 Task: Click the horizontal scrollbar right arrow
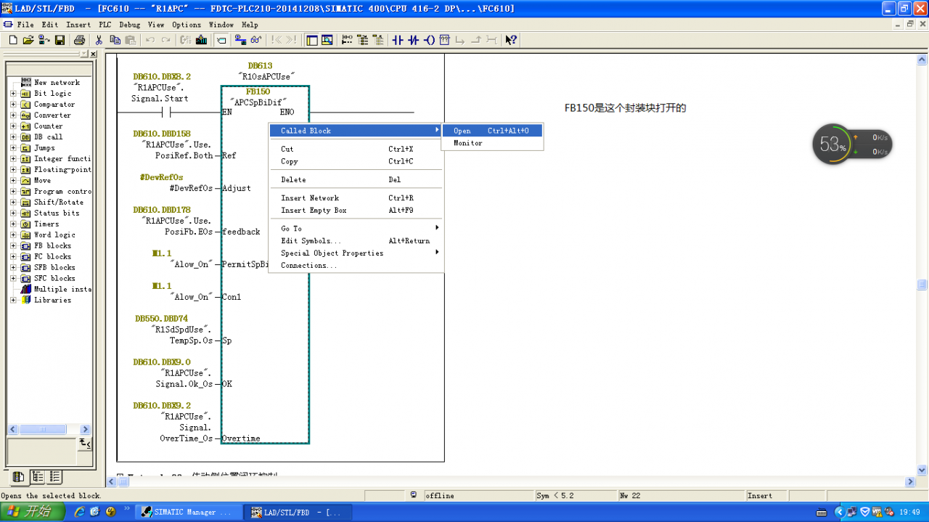tap(910, 482)
